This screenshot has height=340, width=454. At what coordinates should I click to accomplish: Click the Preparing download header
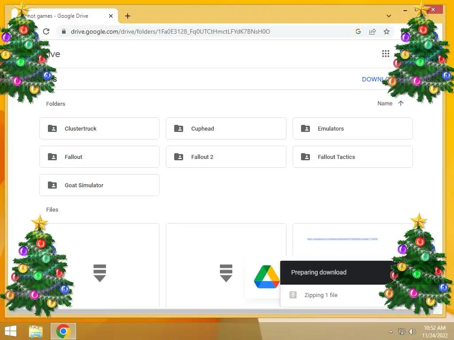click(x=336, y=272)
